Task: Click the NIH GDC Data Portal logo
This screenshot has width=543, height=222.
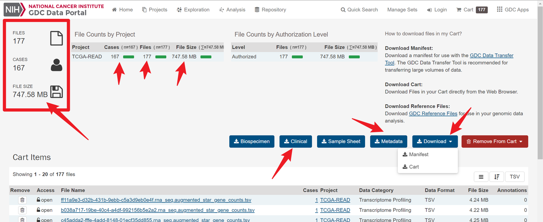Action: click(54, 9)
